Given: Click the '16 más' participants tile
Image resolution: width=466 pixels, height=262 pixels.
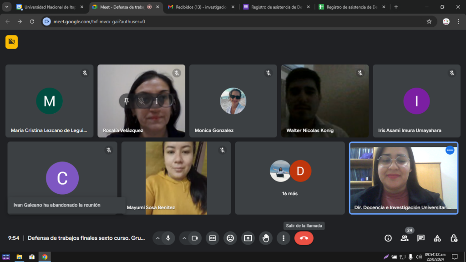Looking at the screenshot, I should [289, 178].
